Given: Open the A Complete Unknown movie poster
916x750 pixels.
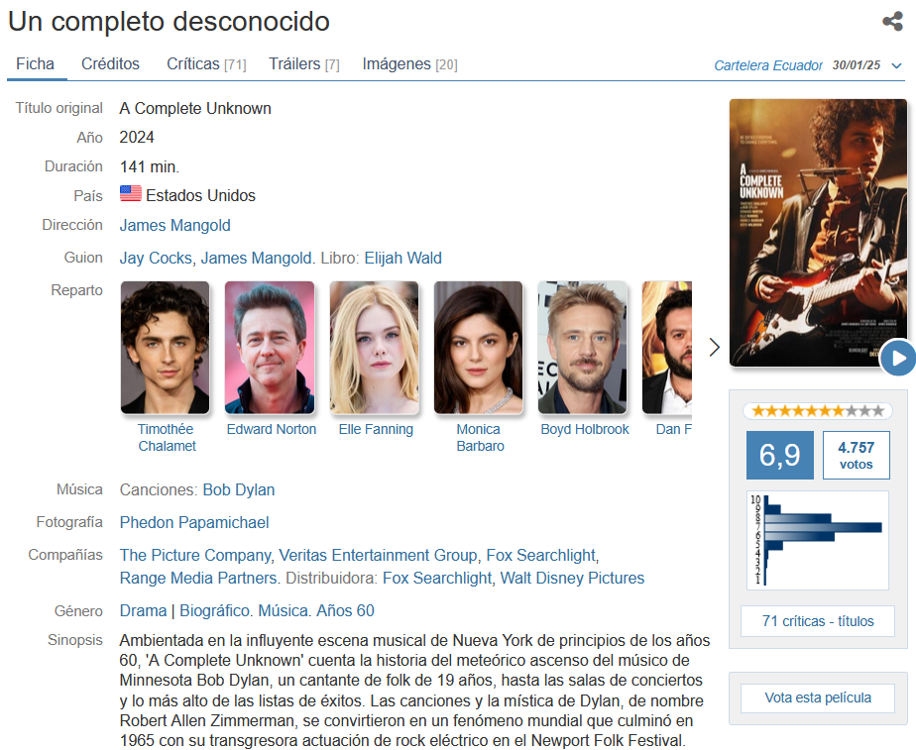Looking at the screenshot, I should click(817, 233).
